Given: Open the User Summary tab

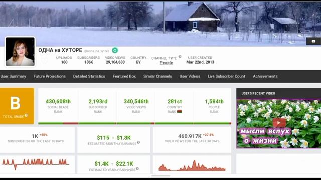Looking at the screenshot, I should [13, 76].
